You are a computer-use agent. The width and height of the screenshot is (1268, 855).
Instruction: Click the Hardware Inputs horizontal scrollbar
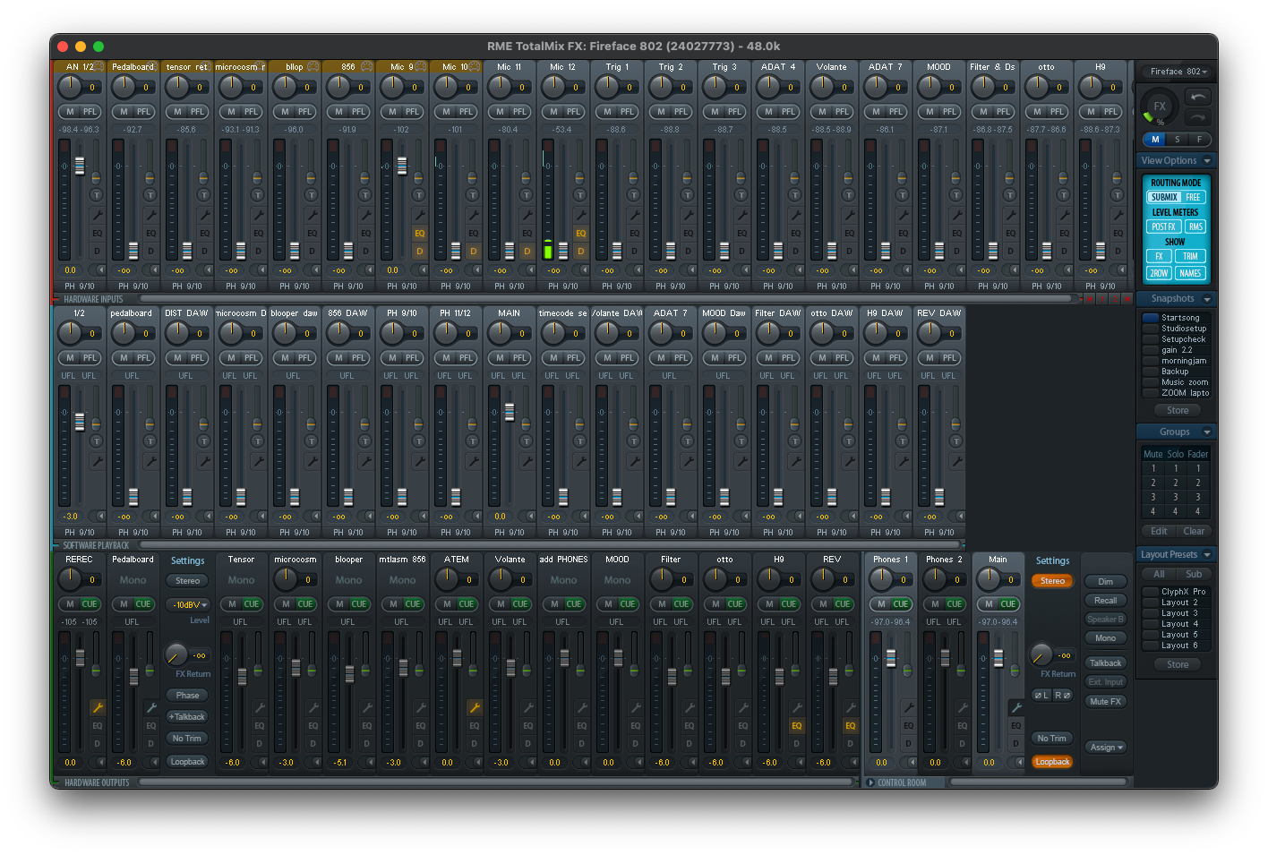pos(604,299)
